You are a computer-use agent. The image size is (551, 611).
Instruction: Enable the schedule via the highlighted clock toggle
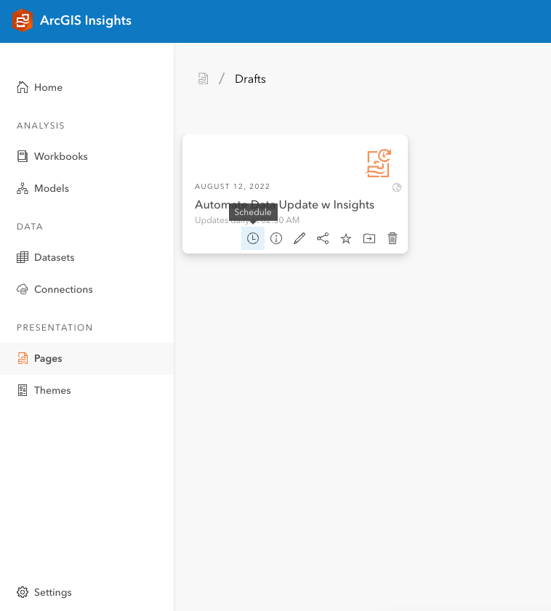pyautogui.click(x=252, y=238)
